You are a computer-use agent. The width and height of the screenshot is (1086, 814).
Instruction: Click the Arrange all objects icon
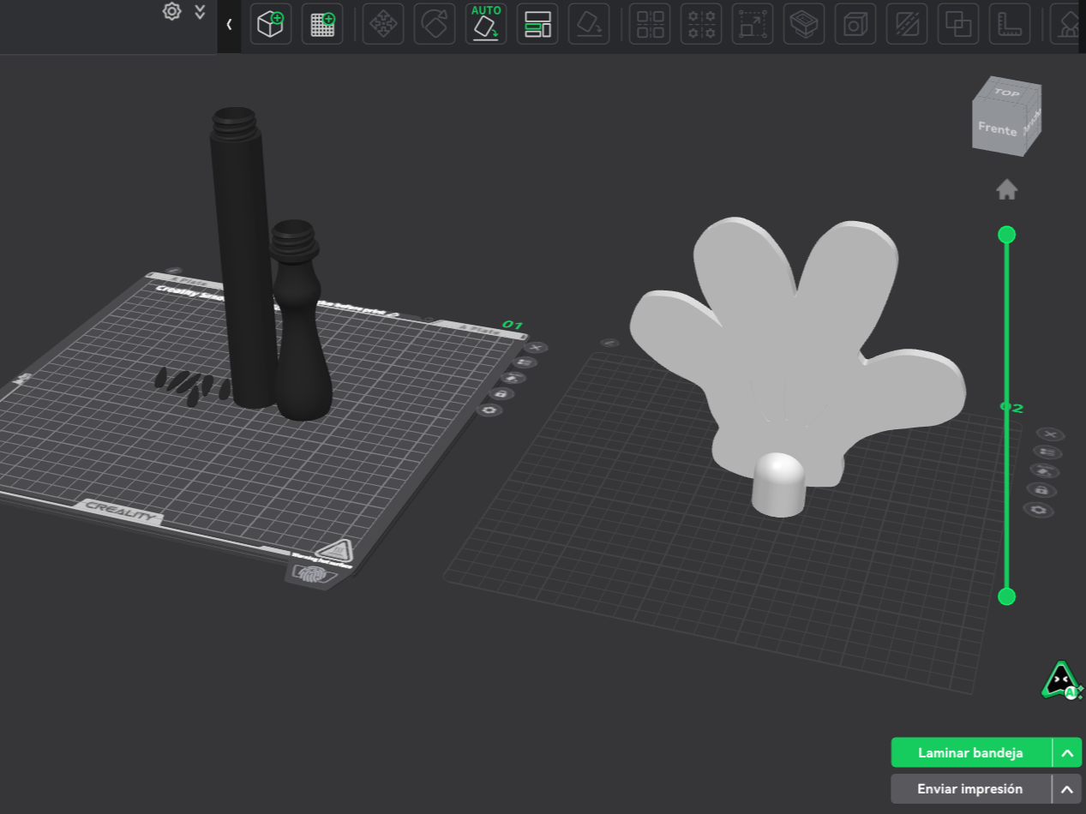coord(537,24)
